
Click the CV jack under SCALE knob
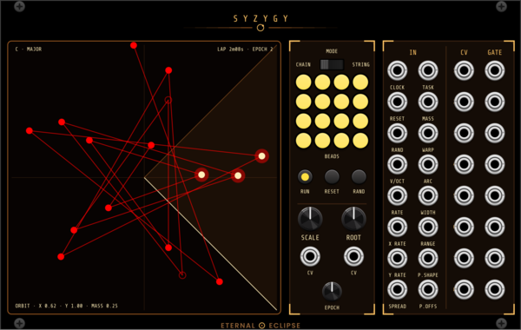coord(310,256)
